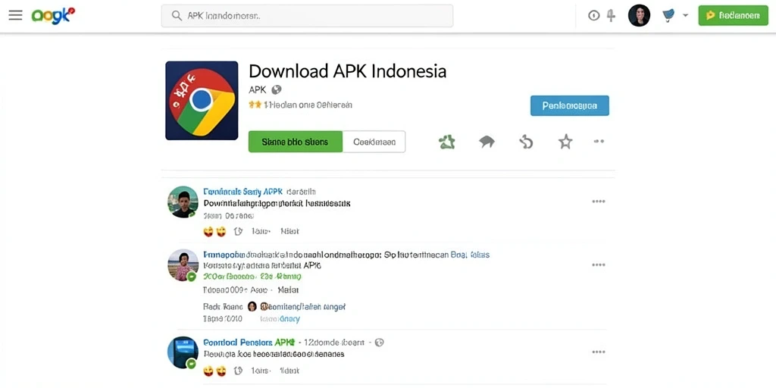The width and height of the screenshot is (776, 388).
Task: Click the second heart-eyes emoji on the 'Pensiors APK' post
Action: [x=221, y=371]
